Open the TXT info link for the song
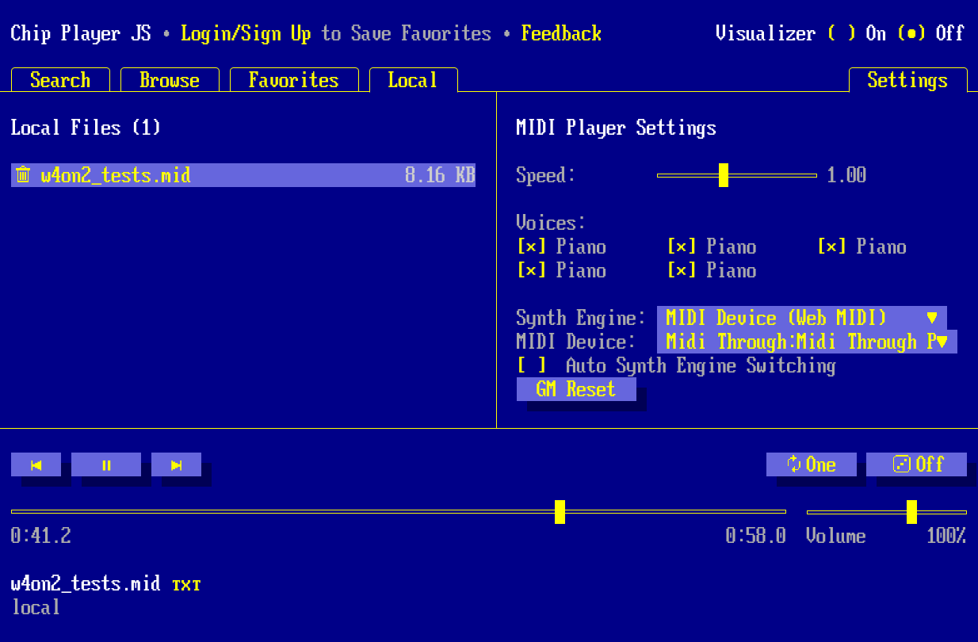Screen dimensions: 978x642 (186, 586)
